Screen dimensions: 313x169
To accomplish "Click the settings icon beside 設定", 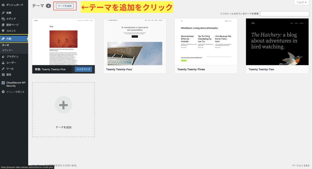I will (x=3, y=74).
